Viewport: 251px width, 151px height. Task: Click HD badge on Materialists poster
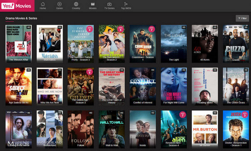(x=60, y=27)
